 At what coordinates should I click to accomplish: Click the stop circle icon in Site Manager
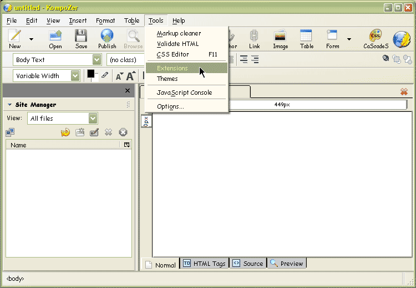(123, 132)
